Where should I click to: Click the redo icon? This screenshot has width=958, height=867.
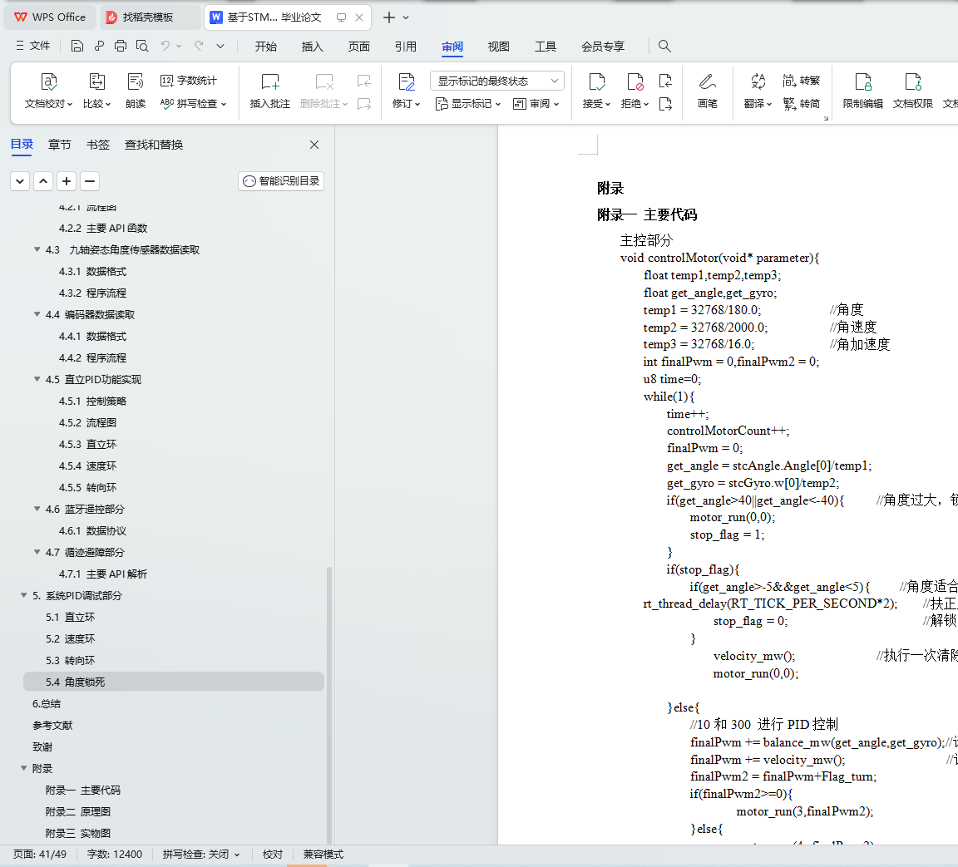pos(199,46)
